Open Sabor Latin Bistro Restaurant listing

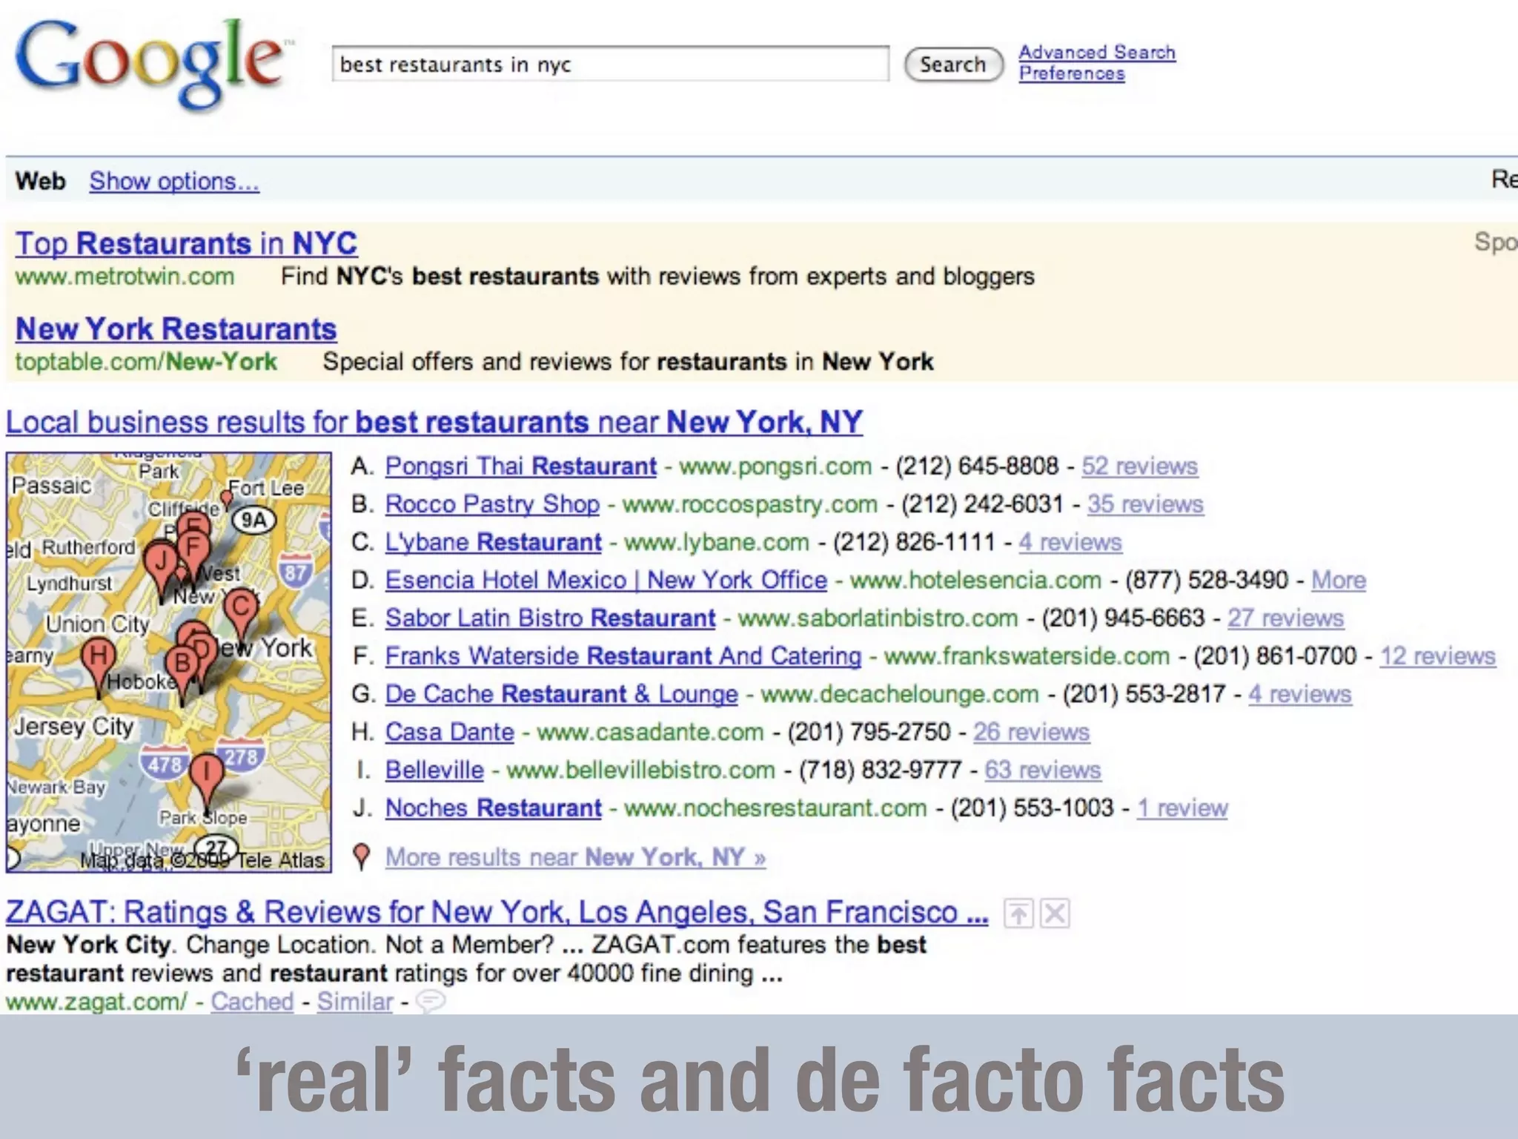tap(550, 617)
